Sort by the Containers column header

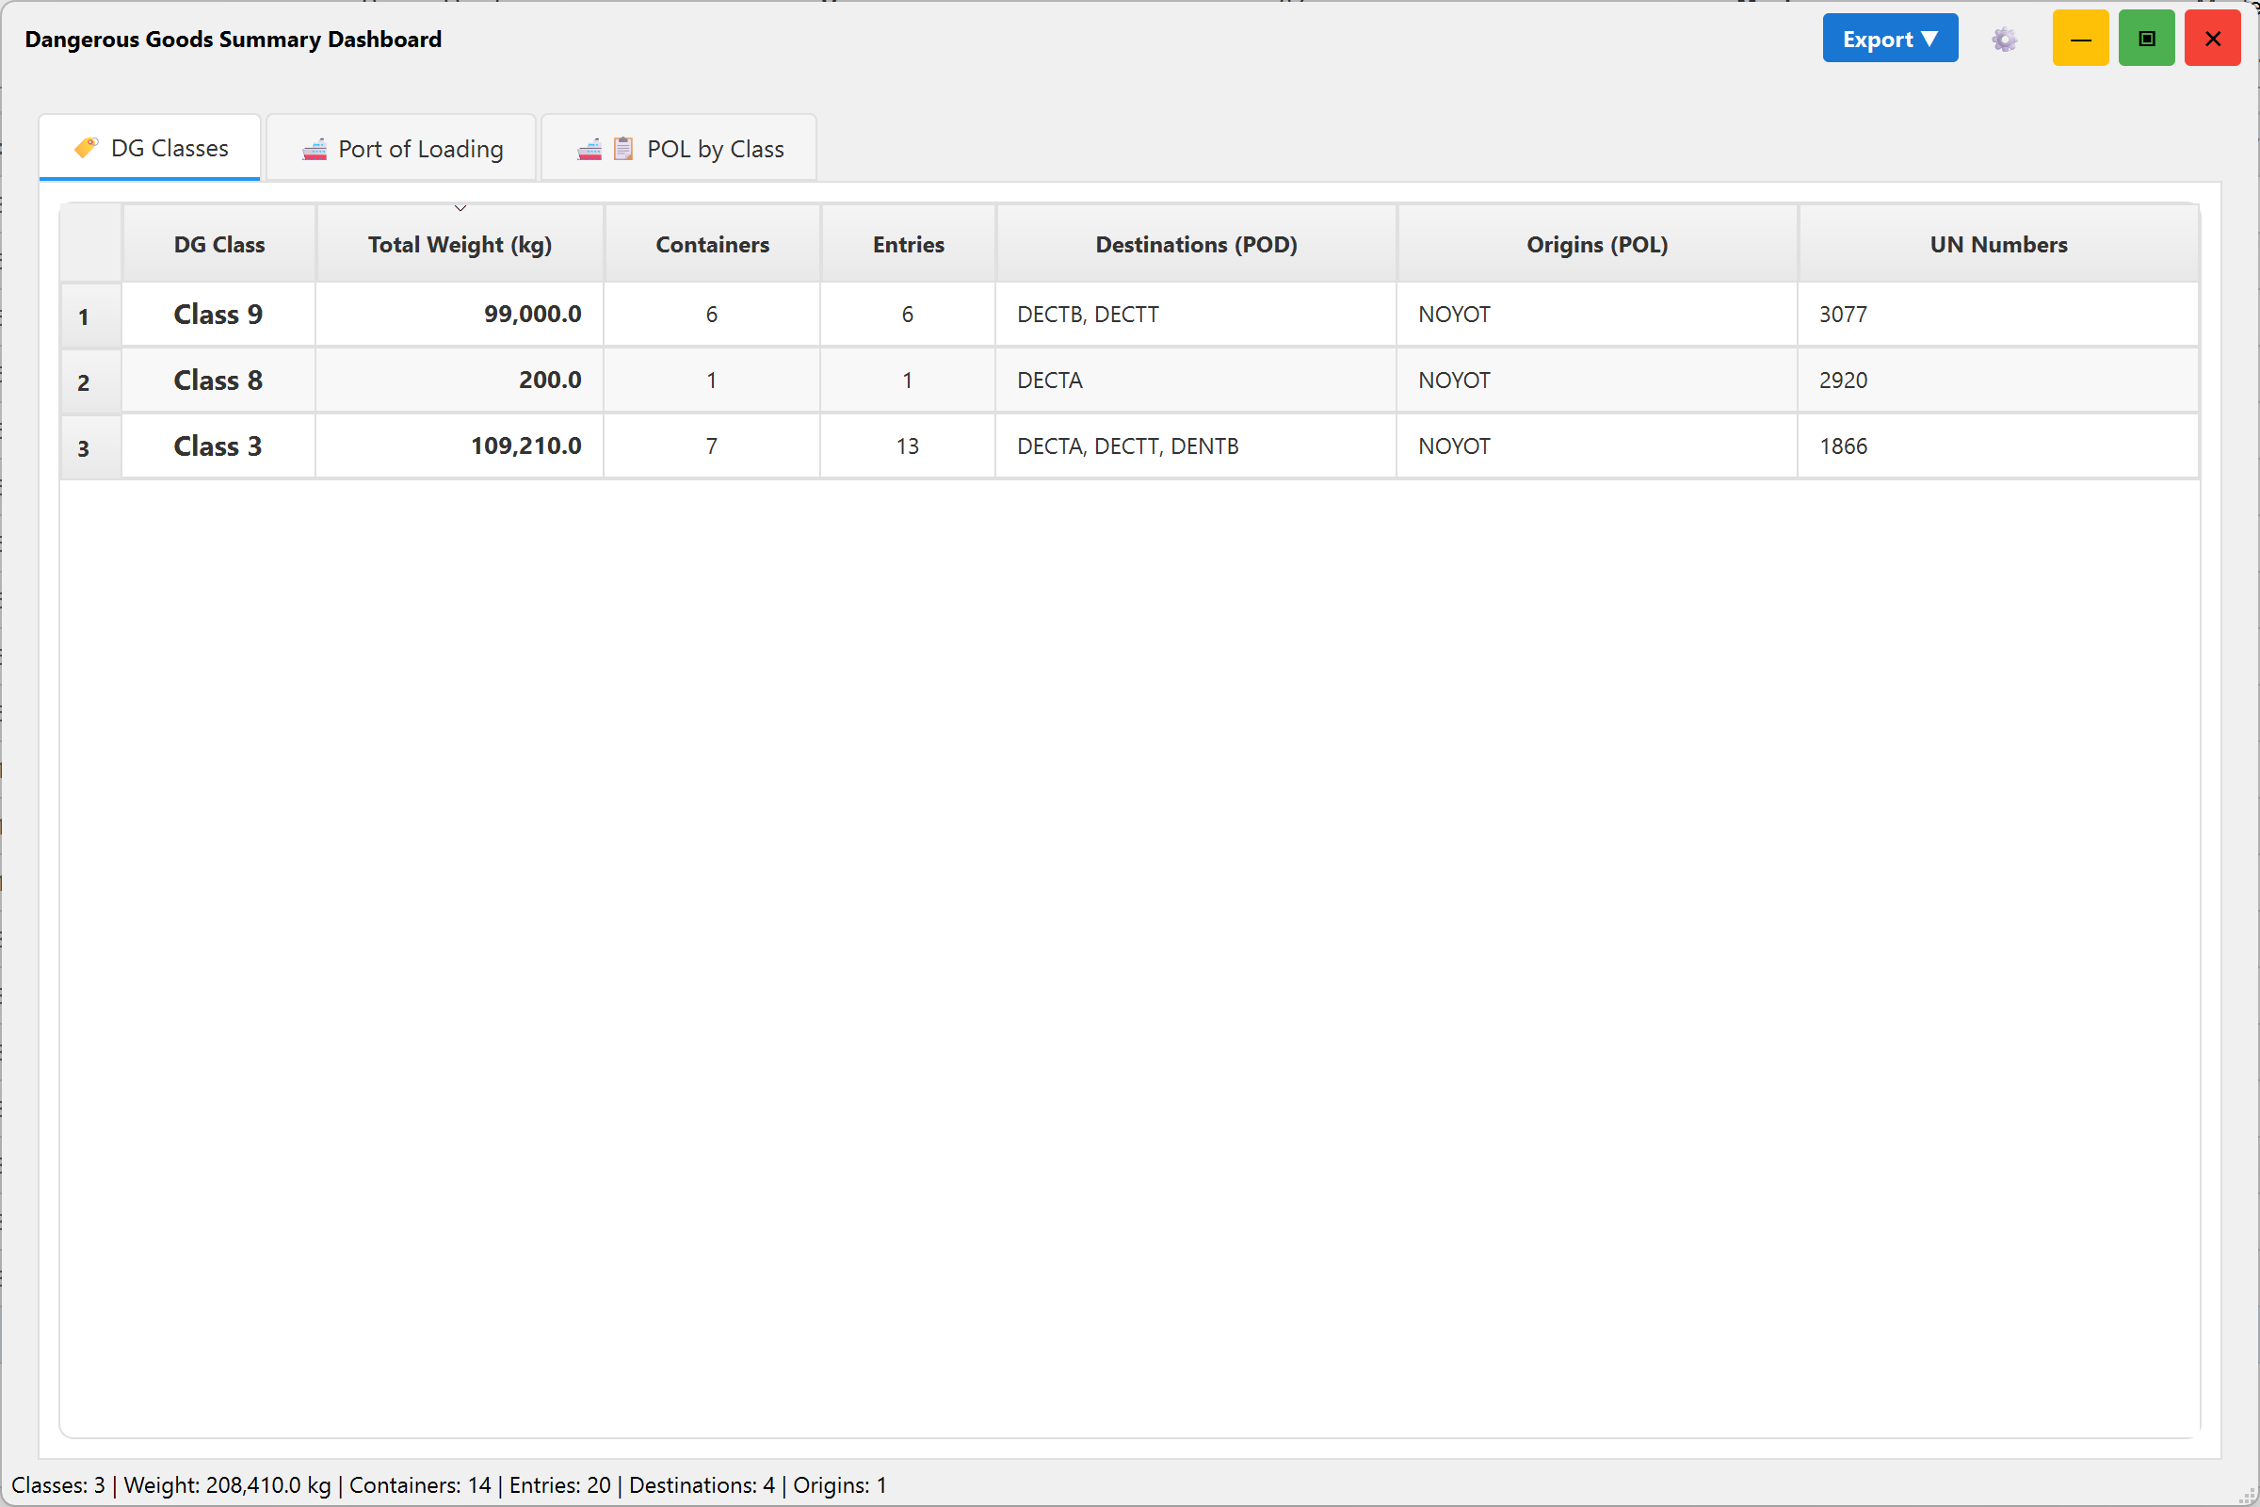point(712,244)
